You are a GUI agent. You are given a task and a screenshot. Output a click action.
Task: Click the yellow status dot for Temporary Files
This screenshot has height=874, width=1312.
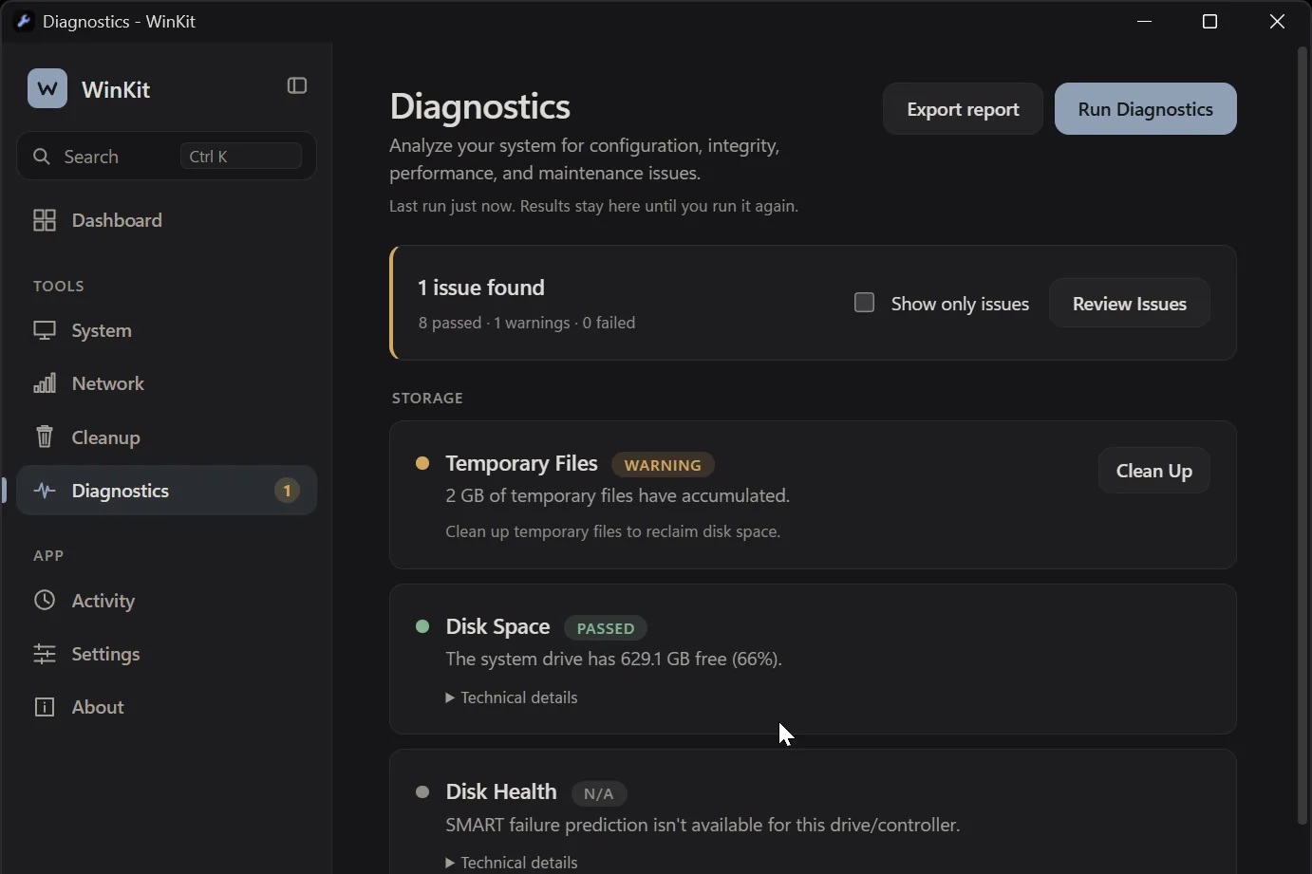(x=422, y=463)
